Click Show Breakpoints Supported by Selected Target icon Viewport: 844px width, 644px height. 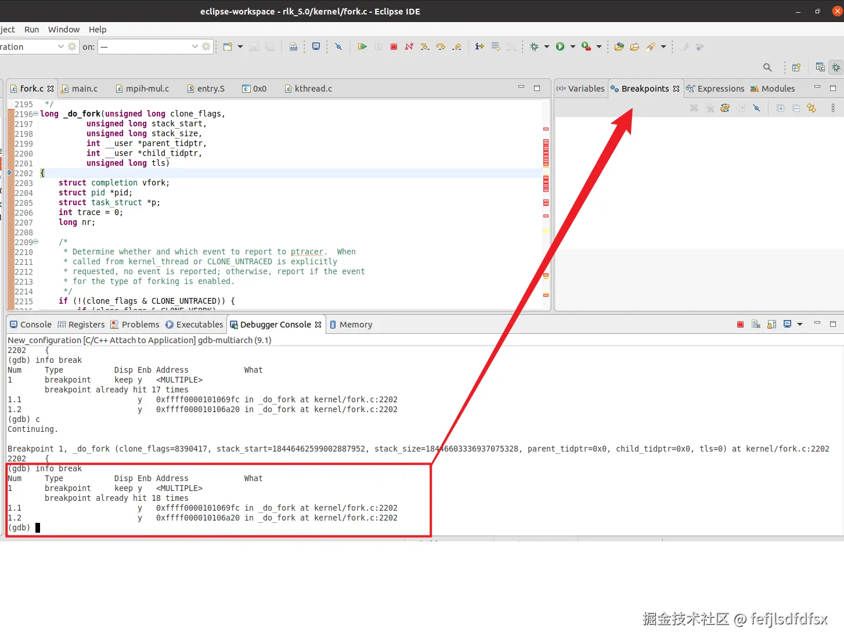[725, 108]
